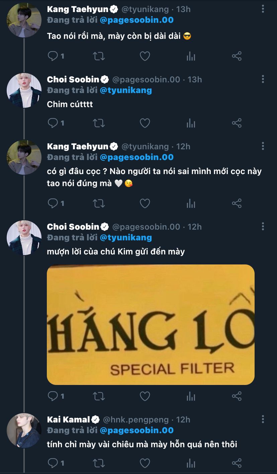Image resolution: width=277 pixels, height=474 pixels.
Task: Share Choi Soobin's tweet with the image
Action: pyautogui.click(x=237, y=396)
